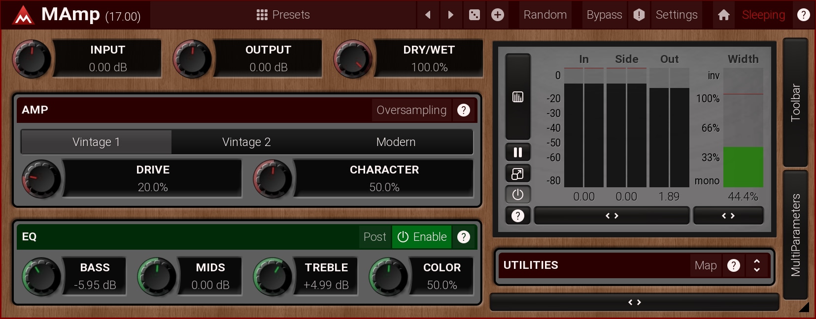The height and width of the screenshot is (319, 816).
Task: Open the Settings button
Action: point(676,15)
